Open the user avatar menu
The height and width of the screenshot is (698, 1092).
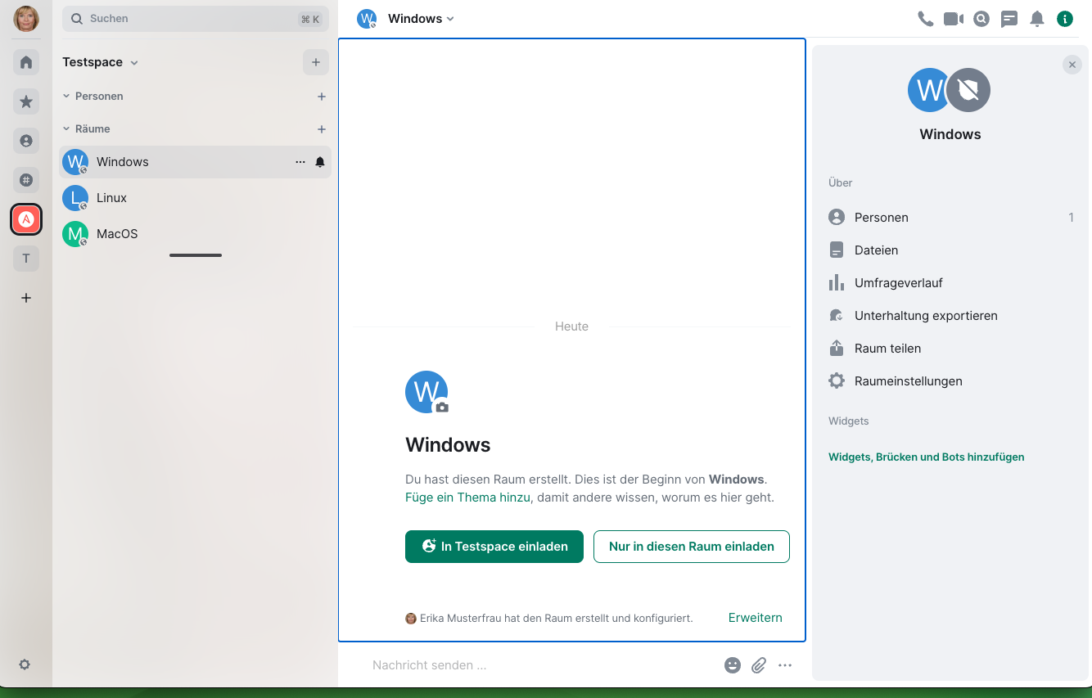(26, 18)
